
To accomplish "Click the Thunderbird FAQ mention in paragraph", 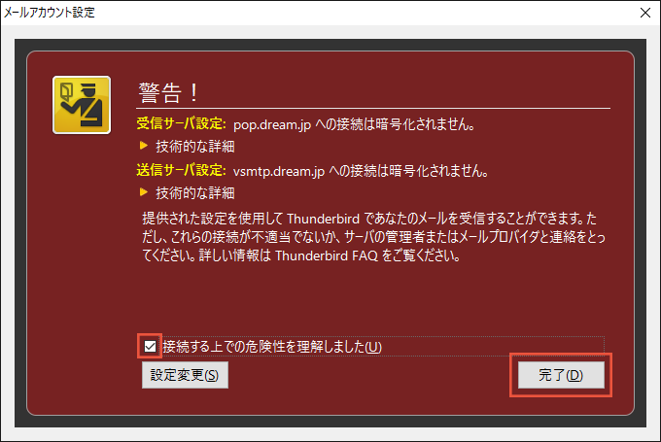I will point(327,255).
